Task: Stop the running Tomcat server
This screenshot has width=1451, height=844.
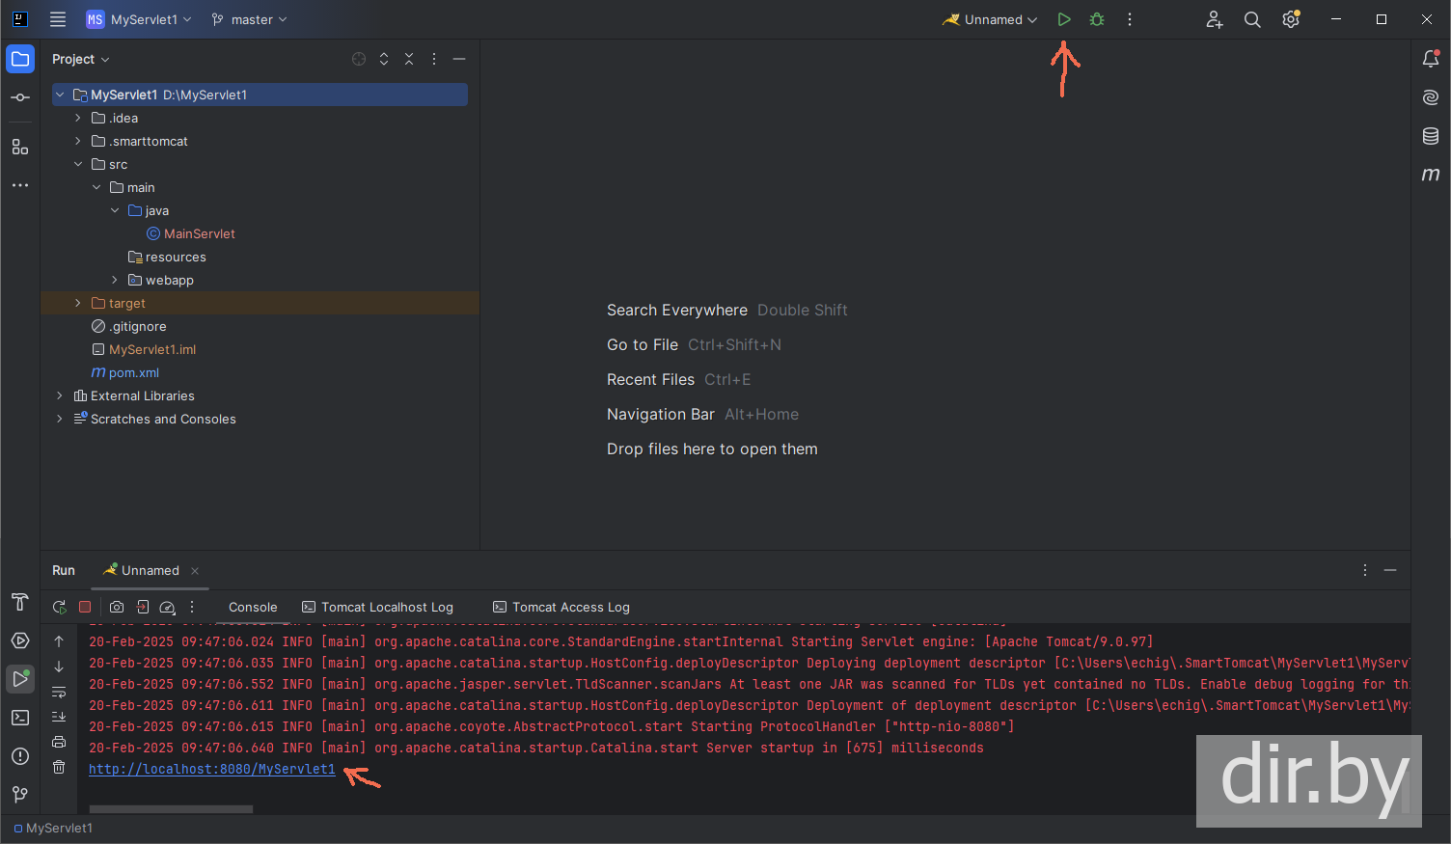Action: click(85, 607)
